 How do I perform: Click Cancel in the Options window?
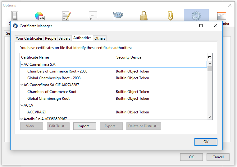point(218,157)
